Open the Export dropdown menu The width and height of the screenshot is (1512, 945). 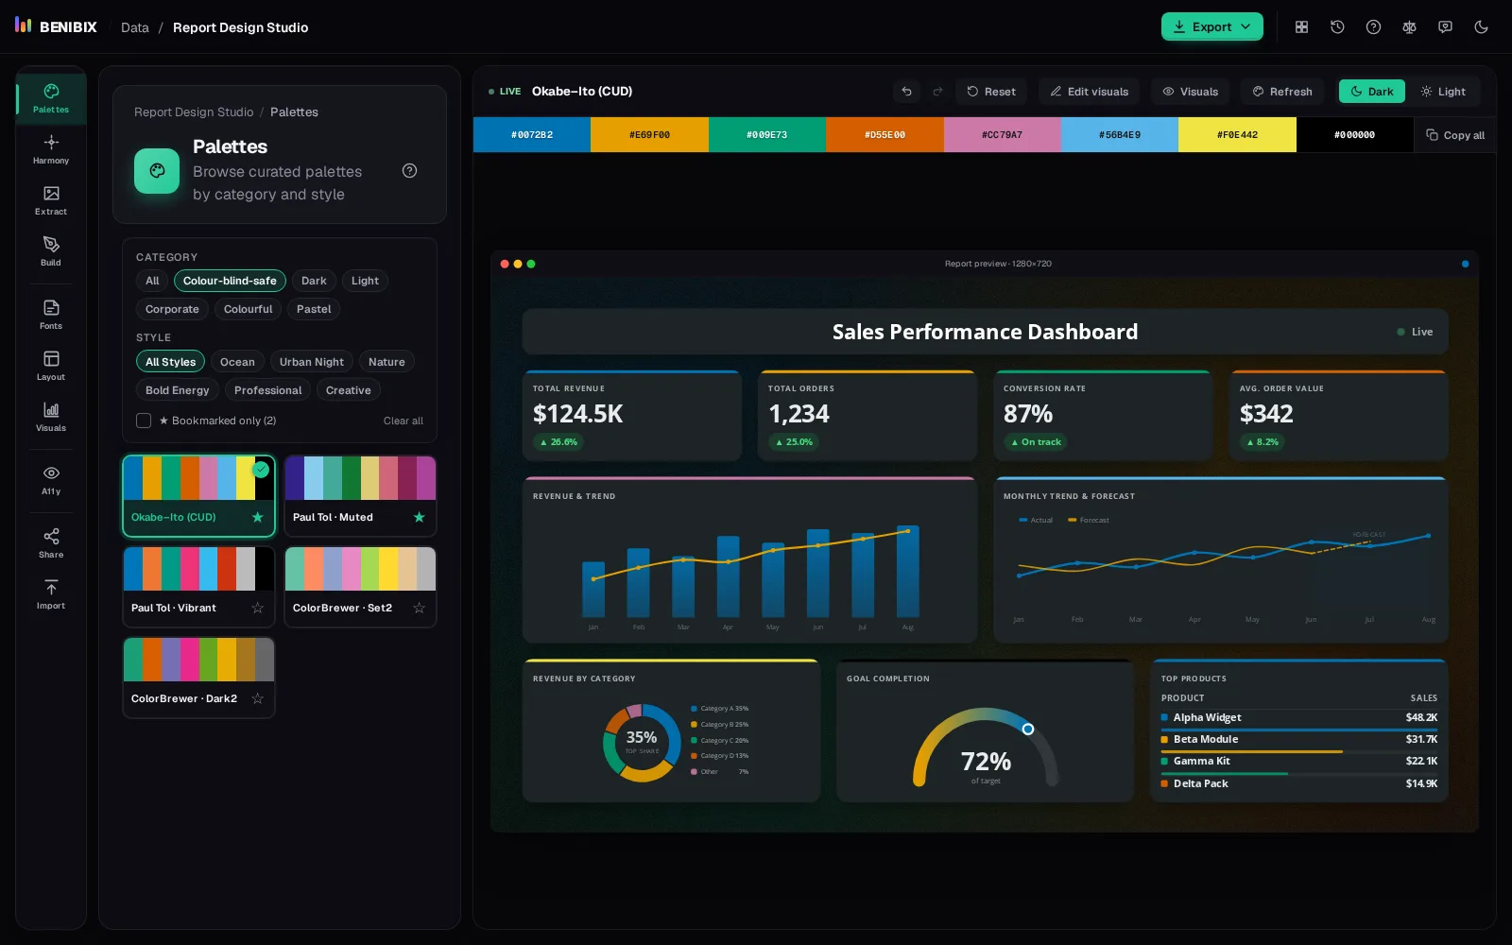[1211, 27]
